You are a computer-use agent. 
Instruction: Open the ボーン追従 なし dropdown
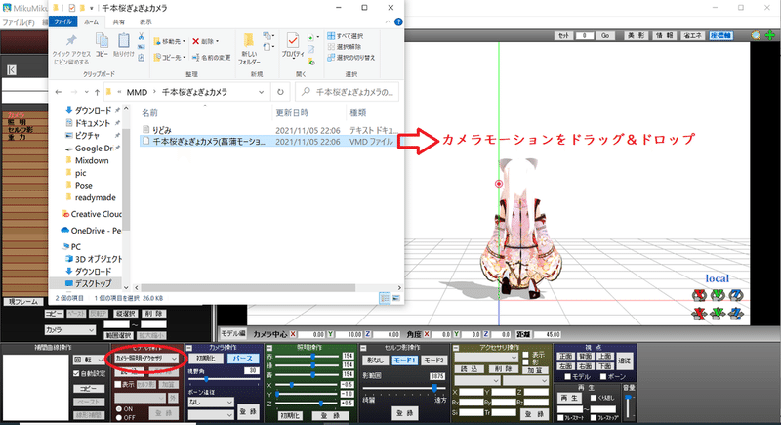[x=211, y=402]
